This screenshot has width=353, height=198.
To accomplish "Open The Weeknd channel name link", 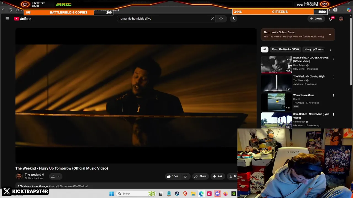I will [x=33, y=175].
